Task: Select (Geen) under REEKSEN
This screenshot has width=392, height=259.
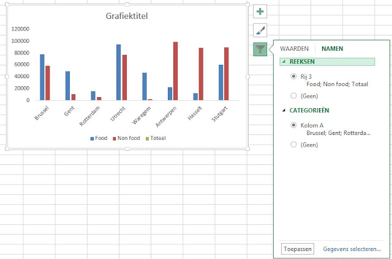Action: 293,96
